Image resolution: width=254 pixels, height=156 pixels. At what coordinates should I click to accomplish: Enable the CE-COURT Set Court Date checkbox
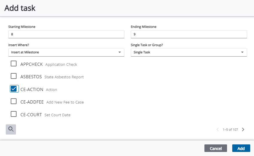tap(14, 114)
